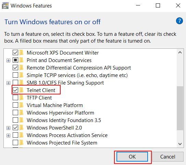Viewport: 186px width, 165px height.
Task: Expand SMB 1.0/CIFS File Sharing Support
Action: (8, 83)
